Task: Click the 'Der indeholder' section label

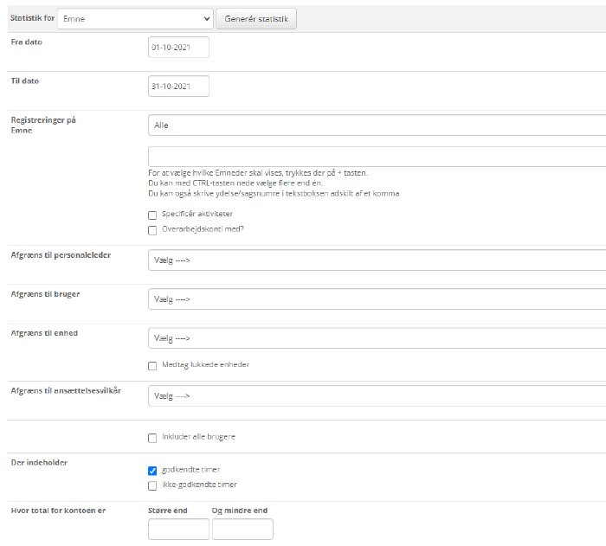Action: coord(37,463)
